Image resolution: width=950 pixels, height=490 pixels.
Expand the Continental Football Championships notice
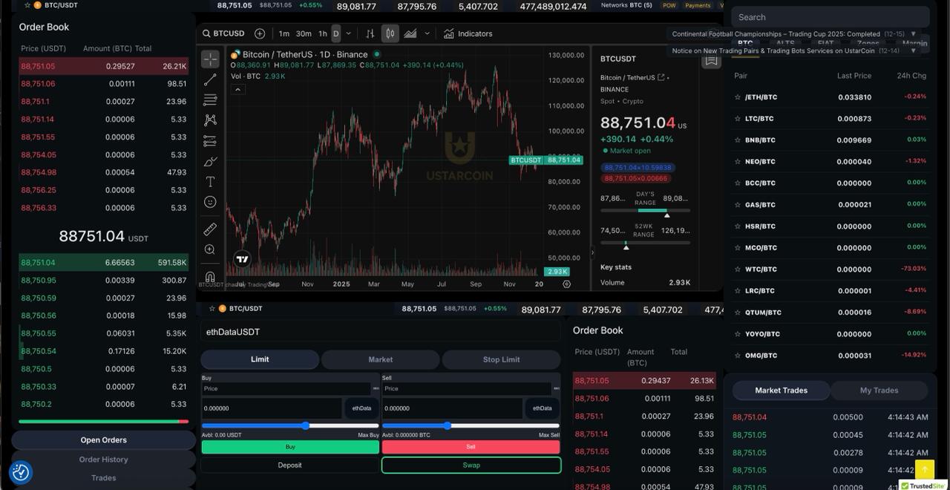tap(913, 34)
